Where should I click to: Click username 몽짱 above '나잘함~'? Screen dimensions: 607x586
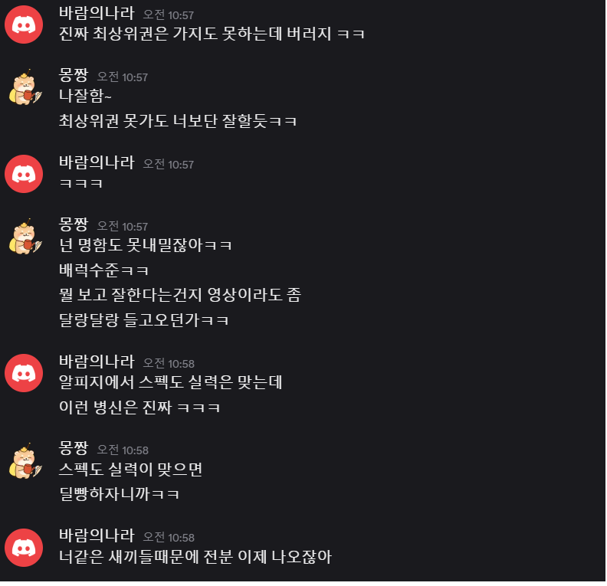point(74,75)
